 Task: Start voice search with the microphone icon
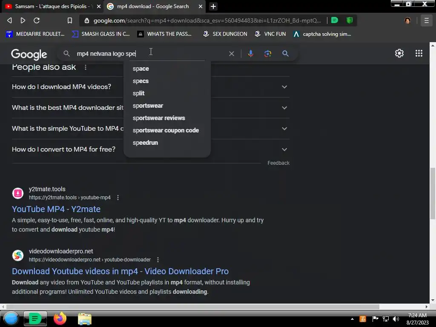(250, 53)
